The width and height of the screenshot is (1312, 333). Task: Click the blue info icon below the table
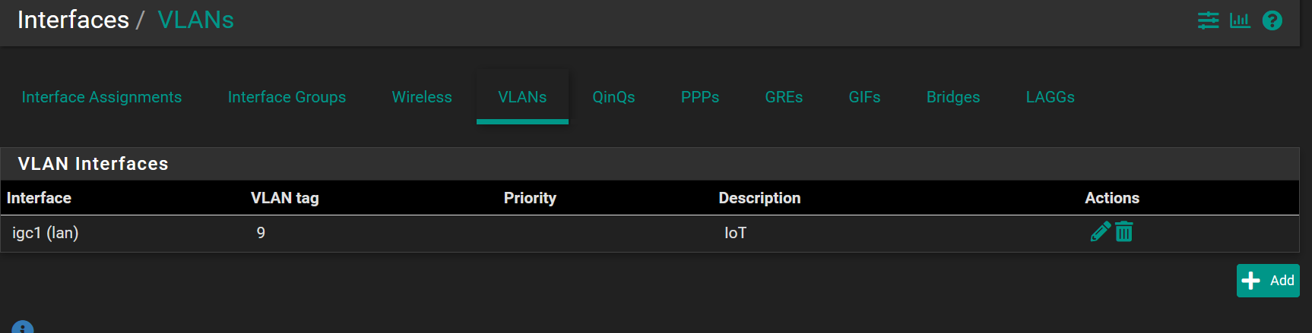pyautogui.click(x=23, y=328)
